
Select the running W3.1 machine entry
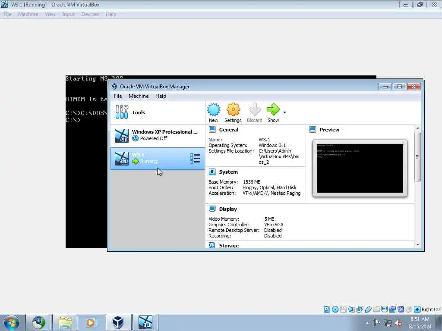click(x=158, y=159)
